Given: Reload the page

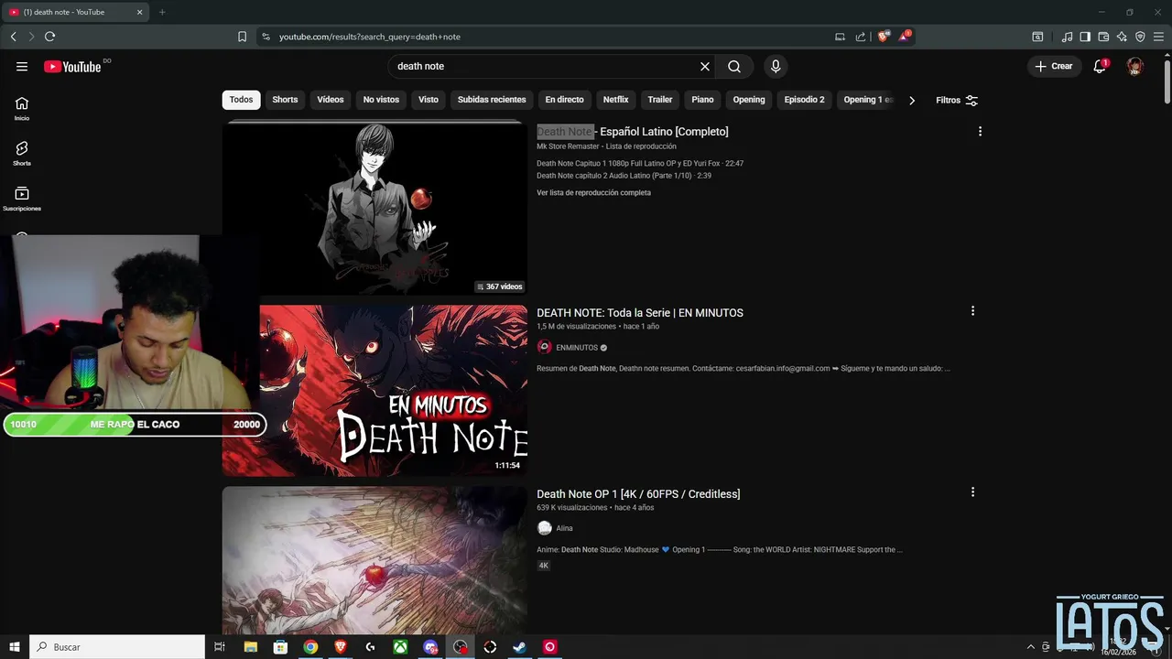Looking at the screenshot, I should click(x=49, y=37).
